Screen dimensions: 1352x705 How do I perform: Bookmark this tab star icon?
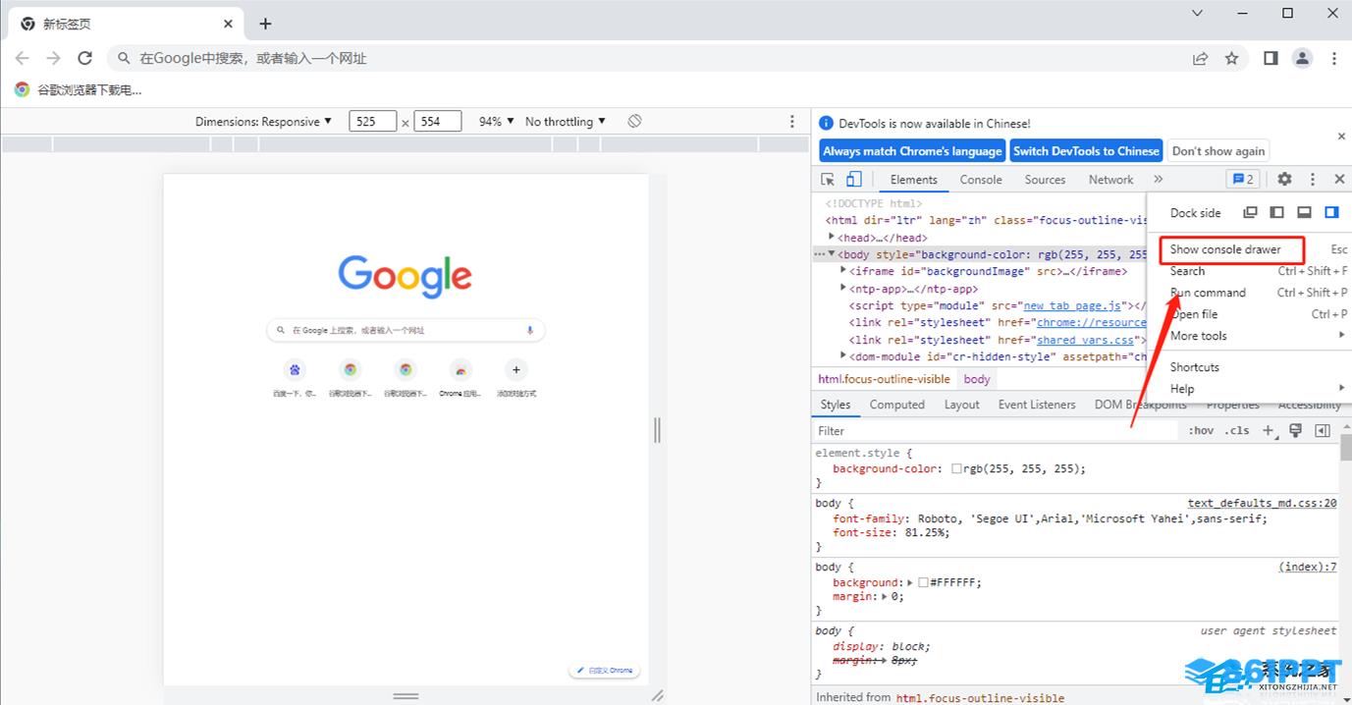coord(1231,58)
